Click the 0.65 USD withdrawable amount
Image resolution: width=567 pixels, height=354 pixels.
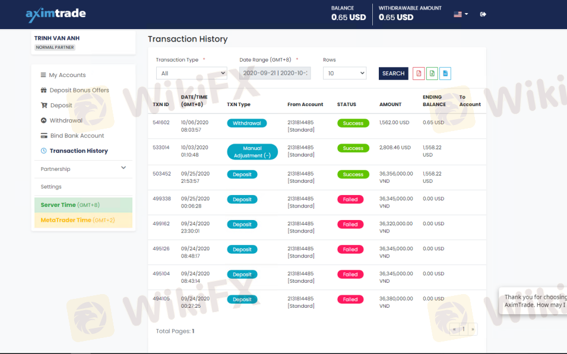[396, 17]
